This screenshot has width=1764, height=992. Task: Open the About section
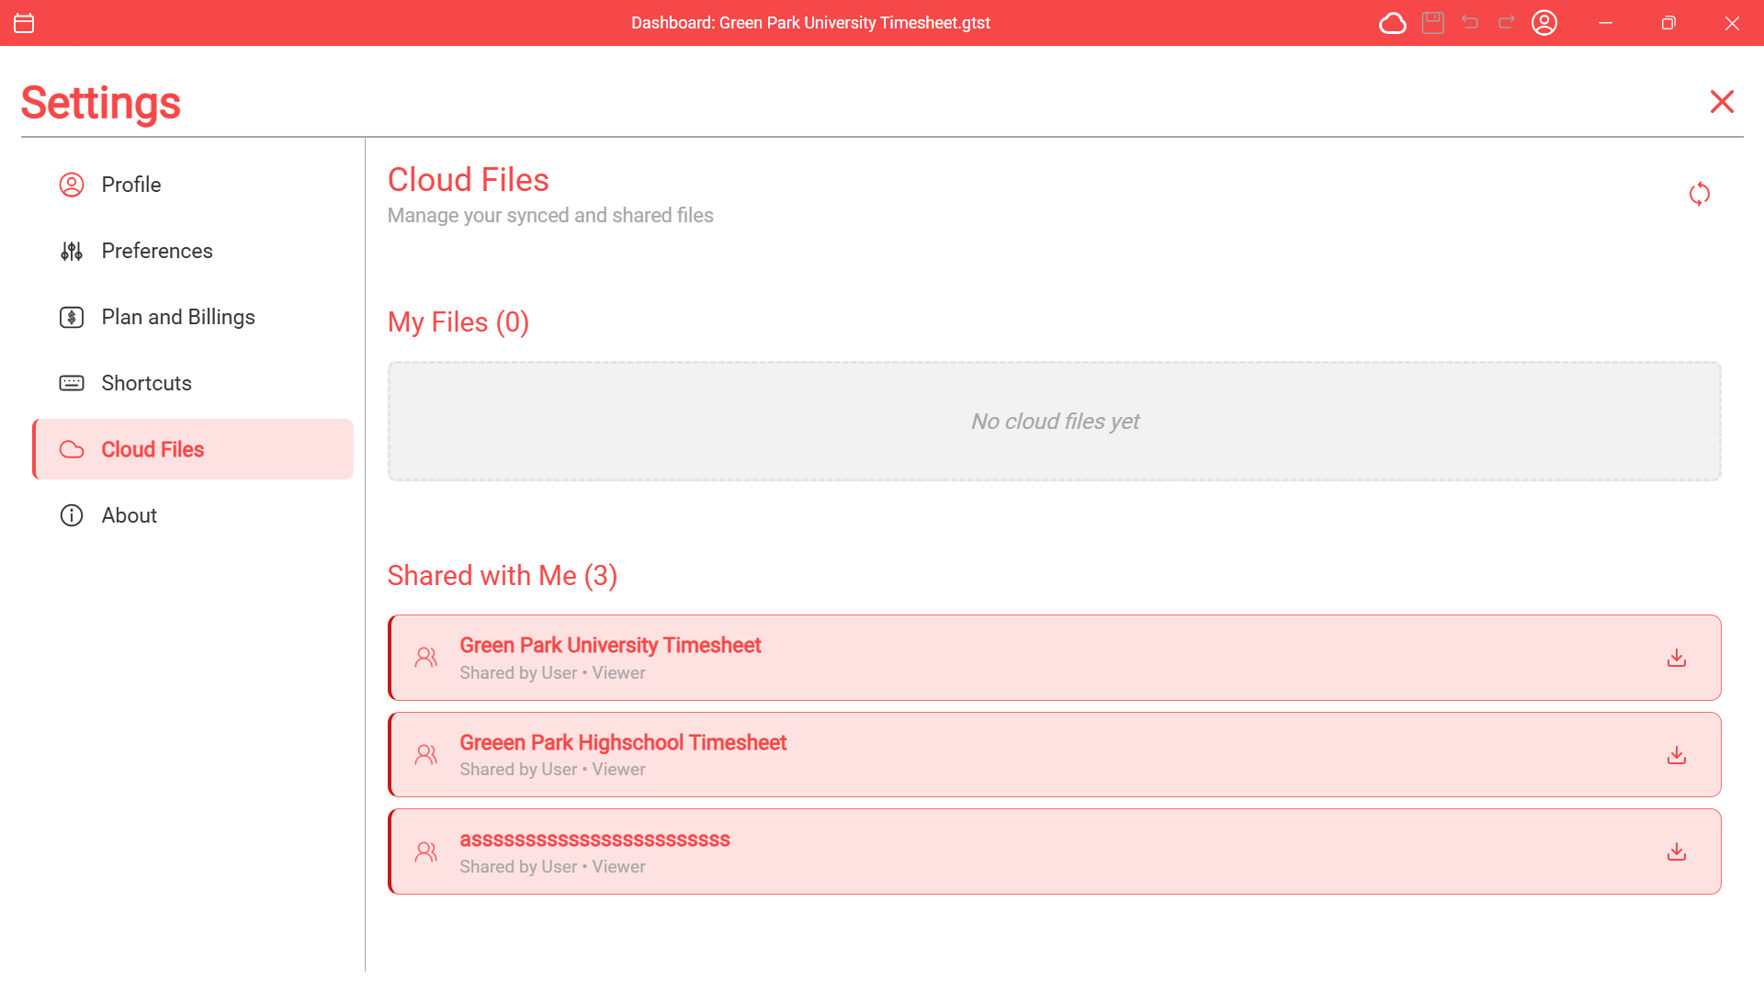click(129, 514)
